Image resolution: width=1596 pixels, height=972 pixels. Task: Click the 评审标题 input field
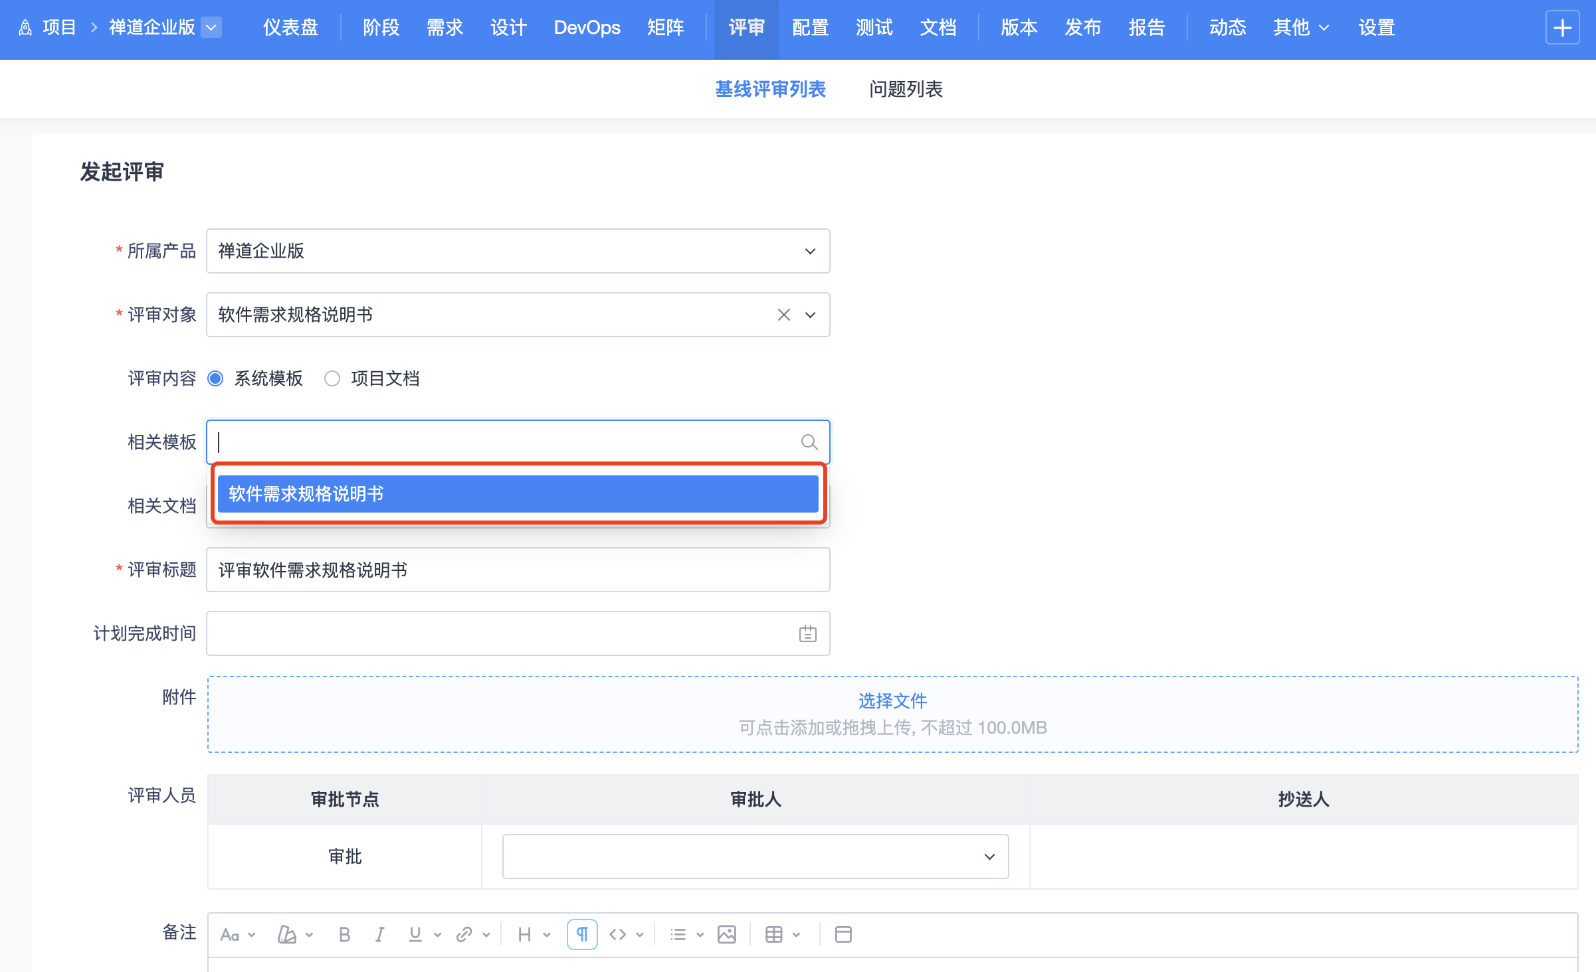click(518, 570)
